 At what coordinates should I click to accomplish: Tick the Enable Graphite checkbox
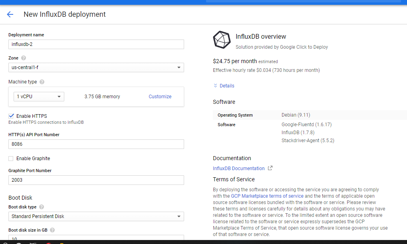[x=11, y=159]
